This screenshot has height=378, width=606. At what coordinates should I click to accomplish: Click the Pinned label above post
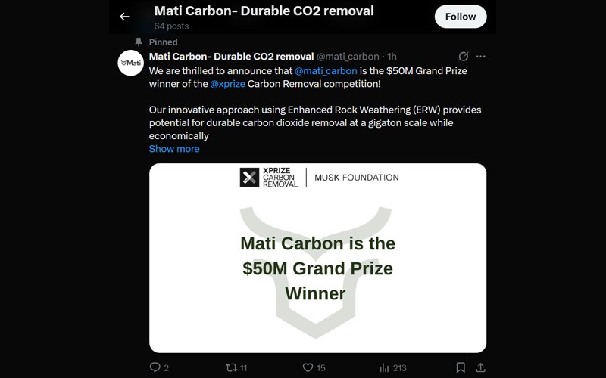163,42
